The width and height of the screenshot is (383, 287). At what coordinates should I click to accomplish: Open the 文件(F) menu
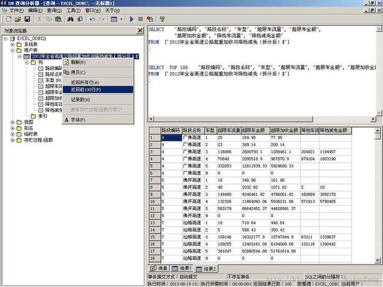tap(16, 10)
